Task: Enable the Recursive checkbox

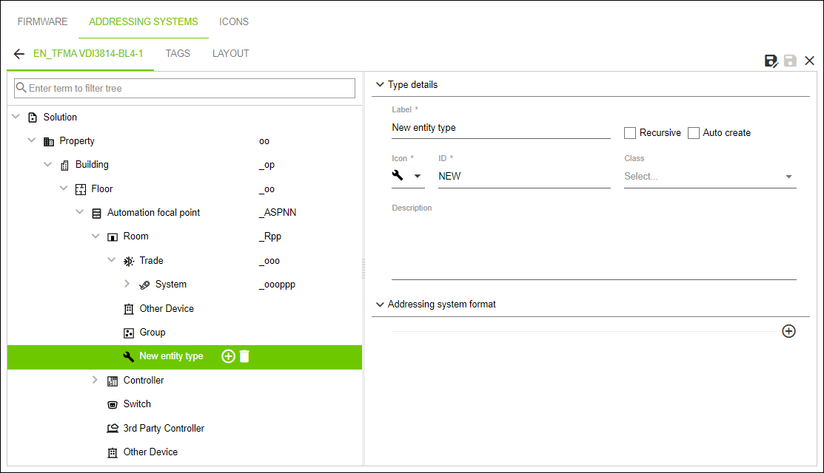Action: tap(630, 133)
